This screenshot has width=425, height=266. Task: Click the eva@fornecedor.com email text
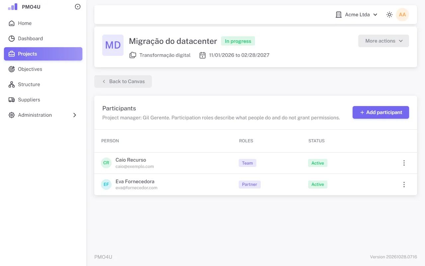(x=136, y=188)
